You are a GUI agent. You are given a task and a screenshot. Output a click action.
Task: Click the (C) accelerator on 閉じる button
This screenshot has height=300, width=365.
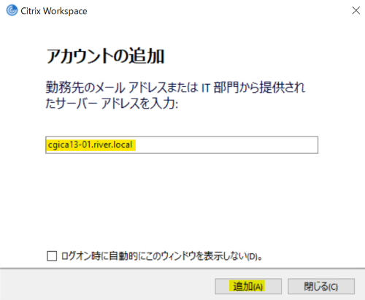pos(333,287)
